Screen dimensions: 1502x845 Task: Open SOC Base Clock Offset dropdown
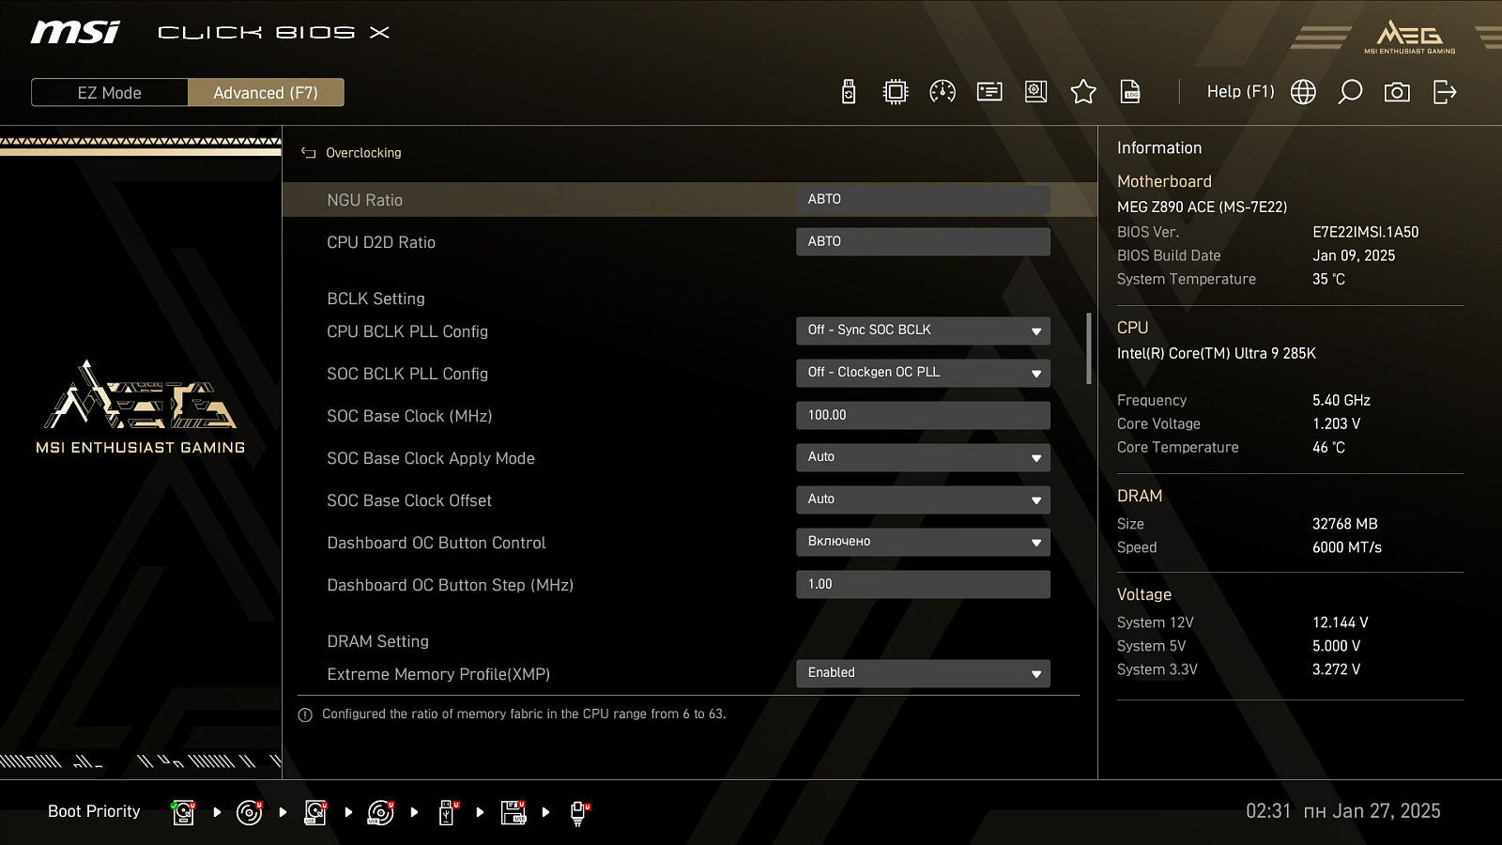pyautogui.click(x=923, y=499)
